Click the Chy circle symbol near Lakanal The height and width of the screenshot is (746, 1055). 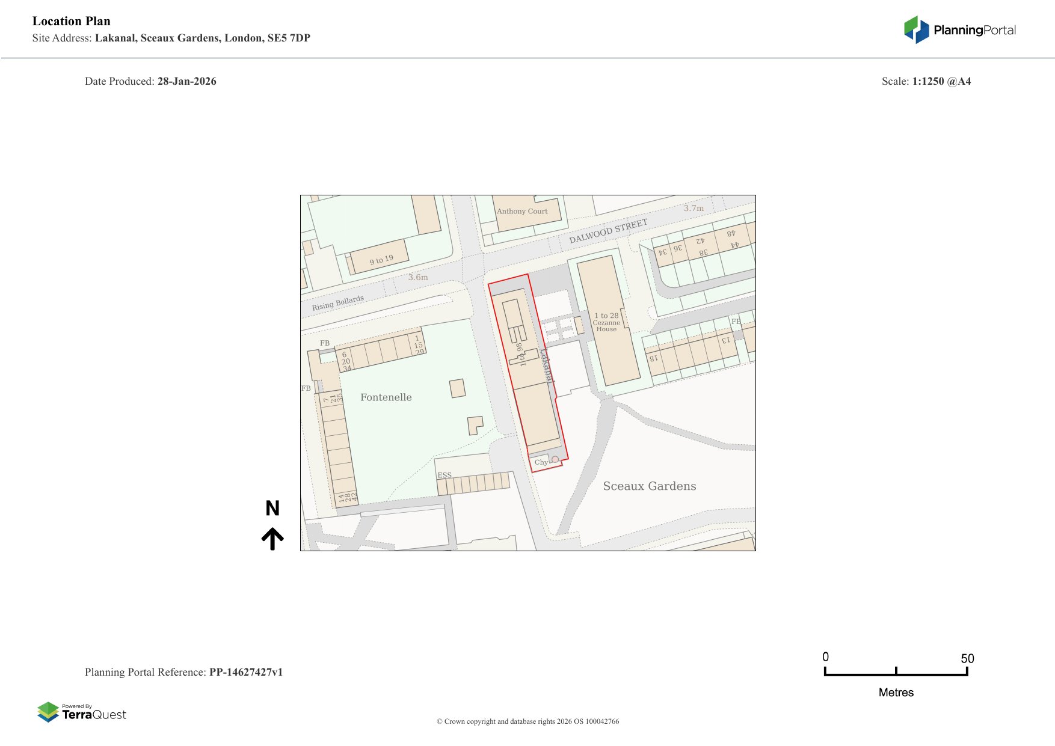(554, 460)
